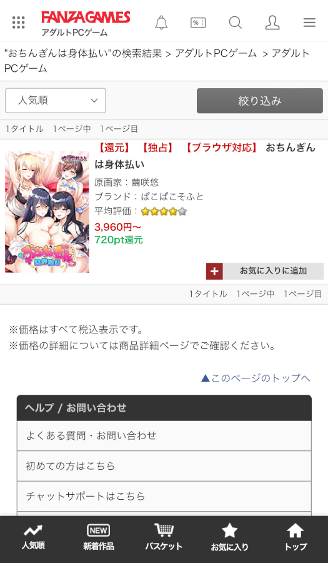
Task: Open バスケット cart tab
Action: (x=164, y=537)
